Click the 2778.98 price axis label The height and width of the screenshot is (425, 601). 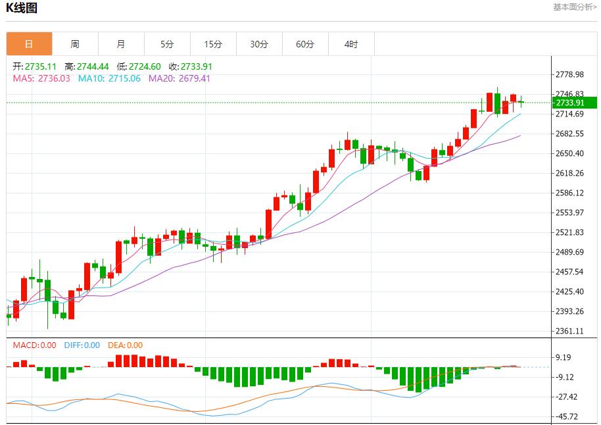(570, 74)
